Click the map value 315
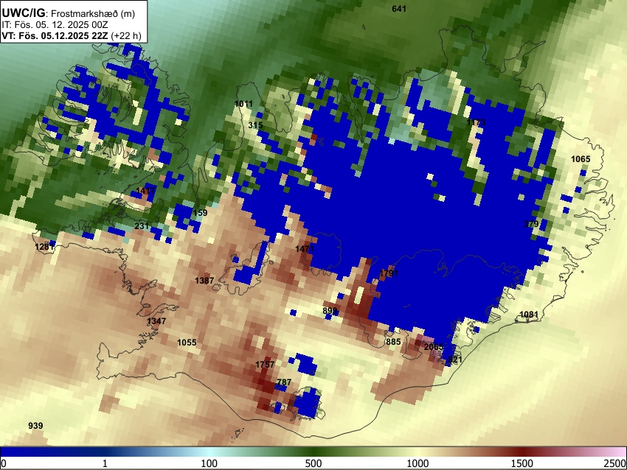The width and height of the screenshot is (627, 470). click(255, 125)
